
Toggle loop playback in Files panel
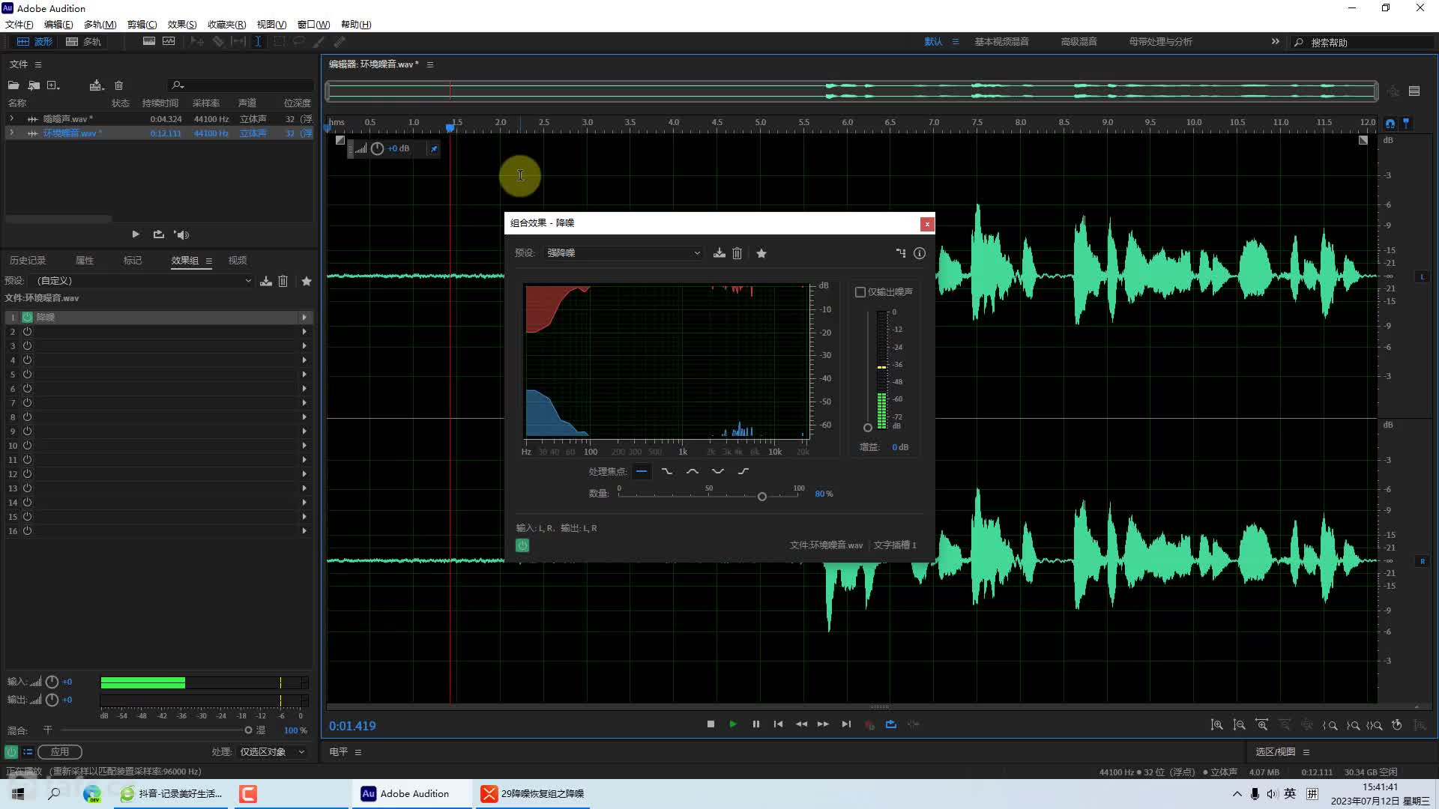[x=159, y=234]
